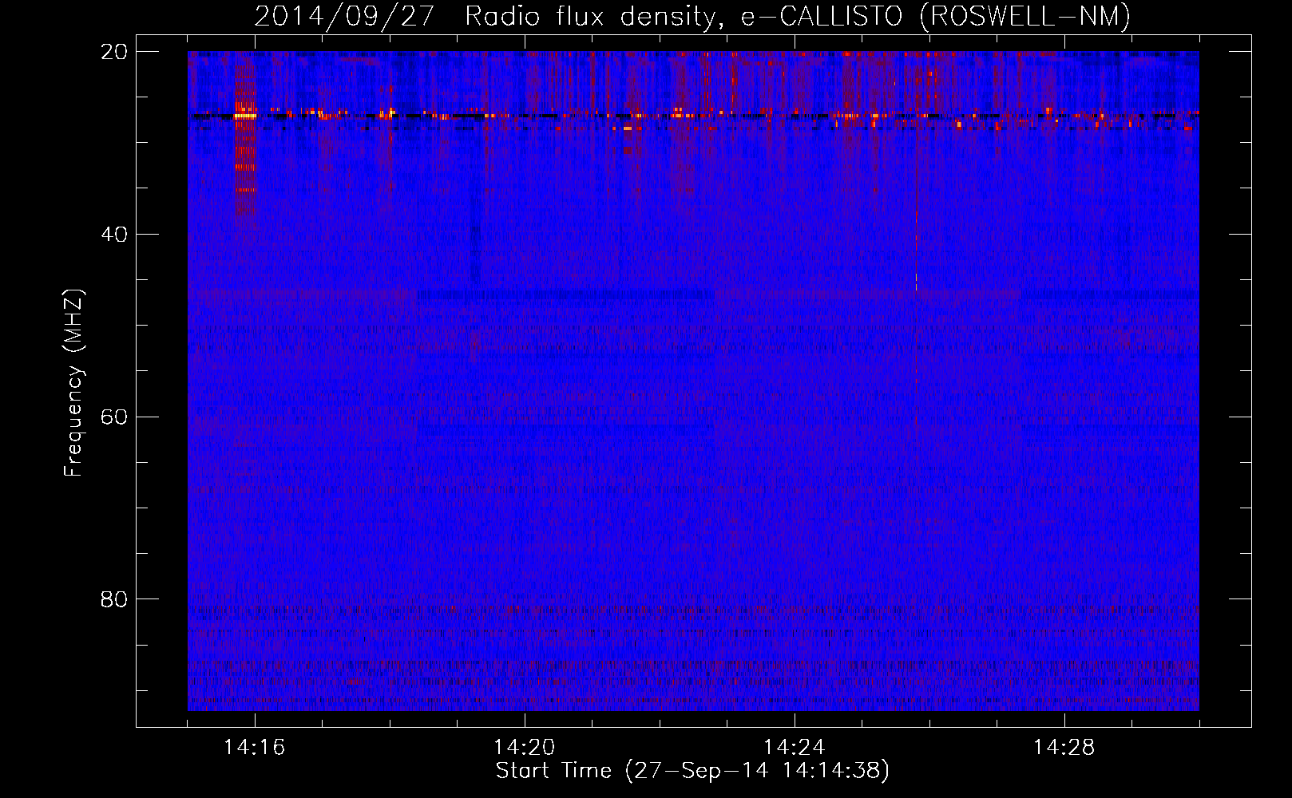
Task: Click the frequency label 20
Action: tap(114, 52)
